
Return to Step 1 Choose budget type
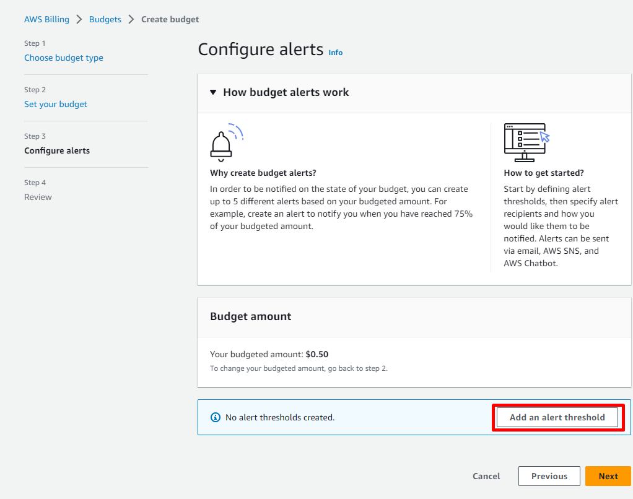click(64, 58)
